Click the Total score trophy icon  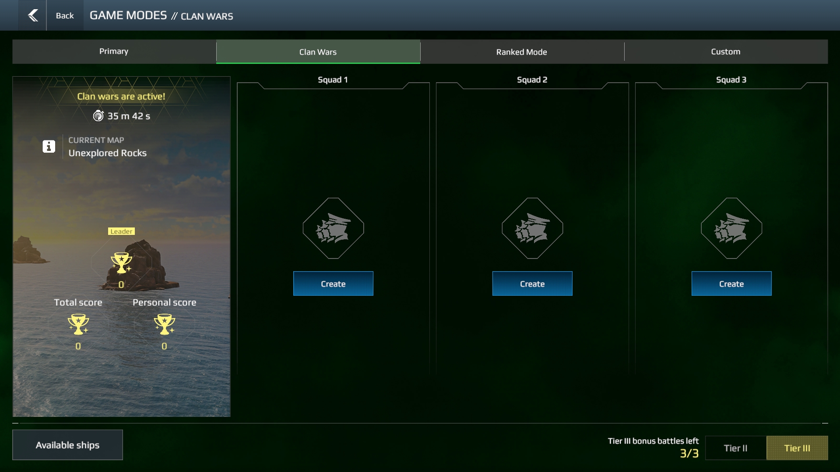click(x=78, y=325)
